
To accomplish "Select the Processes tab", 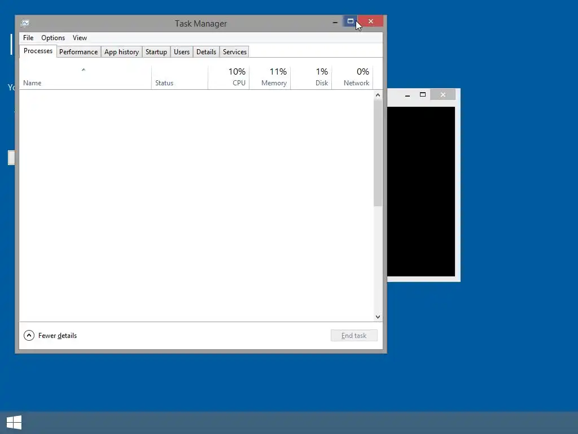I will pos(38,51).
